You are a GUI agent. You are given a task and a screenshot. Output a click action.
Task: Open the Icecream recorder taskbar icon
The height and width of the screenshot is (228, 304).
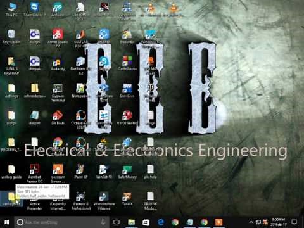point(218,222)
